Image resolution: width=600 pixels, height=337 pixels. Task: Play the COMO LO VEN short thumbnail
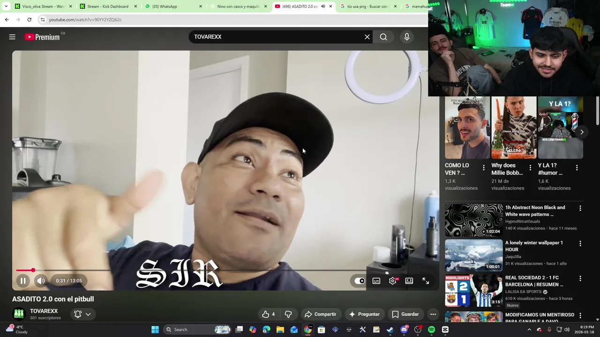click(x=467, y=127)
